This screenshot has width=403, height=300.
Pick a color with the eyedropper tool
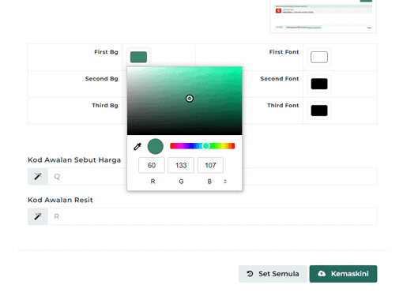pyautogui.click(x=137, y=146)
